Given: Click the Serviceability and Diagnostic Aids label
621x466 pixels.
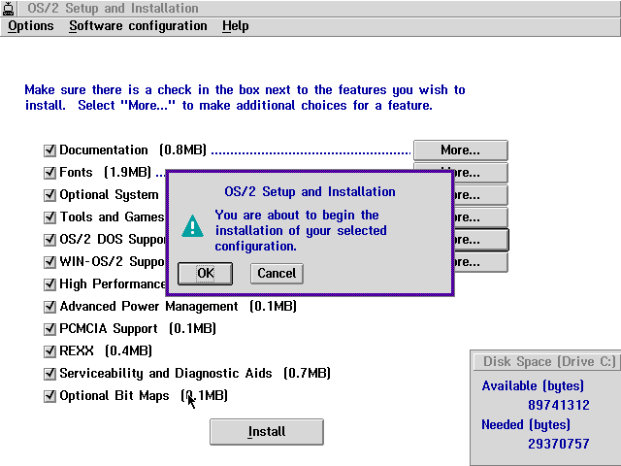Looking at the screenshot, I should tap(195, 373).
